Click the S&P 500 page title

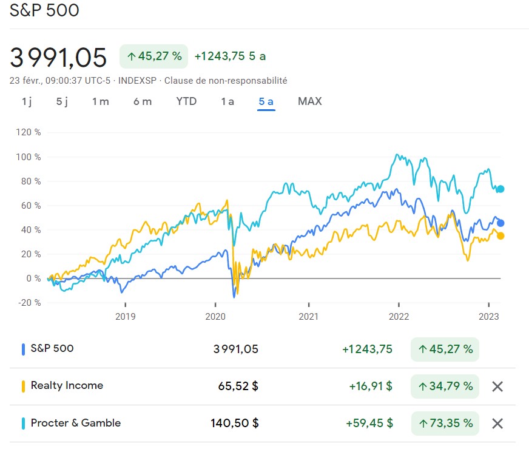pyautogui.click(x=44, y=10)
